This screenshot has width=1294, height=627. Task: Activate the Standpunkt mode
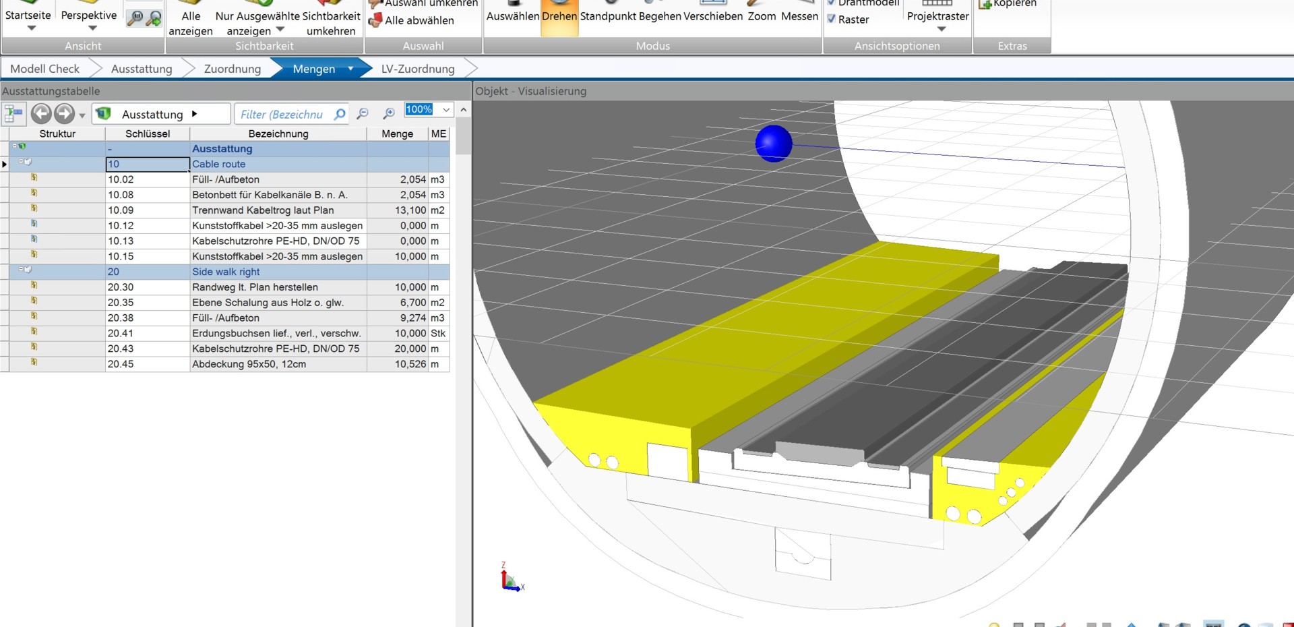(x=609, y=16)
